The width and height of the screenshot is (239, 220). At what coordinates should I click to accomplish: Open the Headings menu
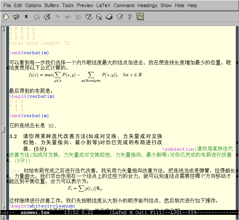coord(147,5)
